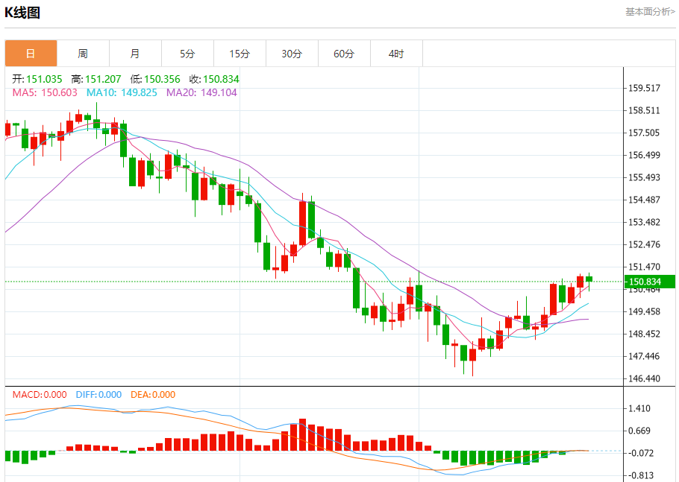Image resolution: width=679 pixels, height=482 pixels.
Task: Switch to the 月 monthly tab
Action: click(136, 54)
